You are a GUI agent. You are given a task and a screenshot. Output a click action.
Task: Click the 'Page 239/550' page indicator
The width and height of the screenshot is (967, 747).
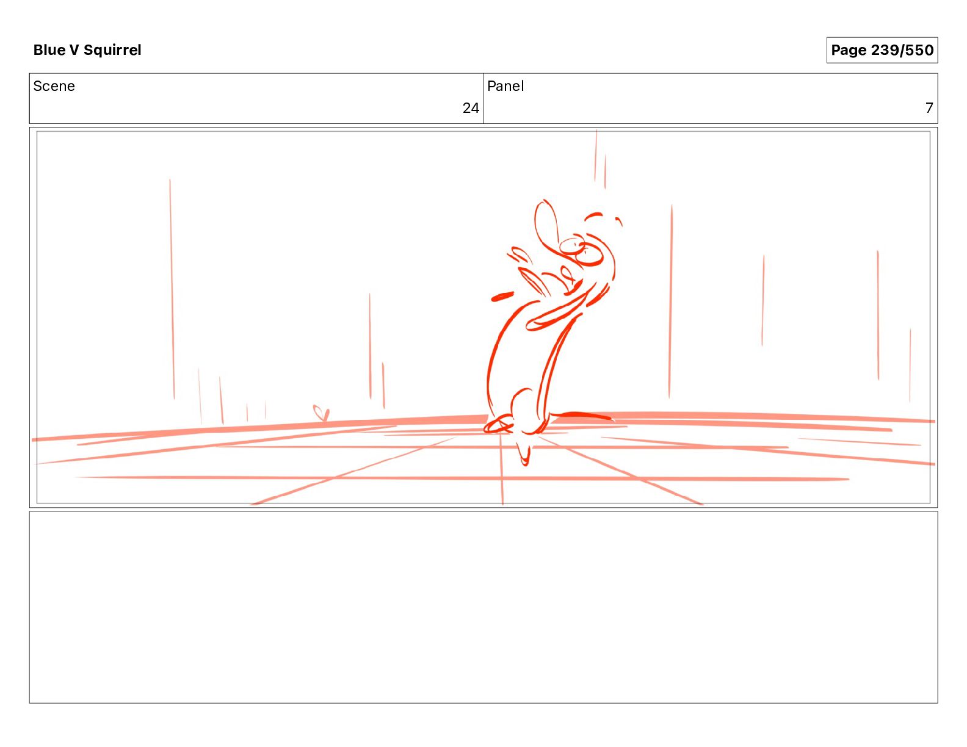(x=882, y=50)
